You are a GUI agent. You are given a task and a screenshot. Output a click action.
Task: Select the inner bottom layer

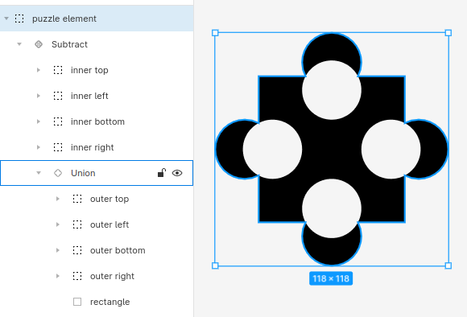[97, 121]
